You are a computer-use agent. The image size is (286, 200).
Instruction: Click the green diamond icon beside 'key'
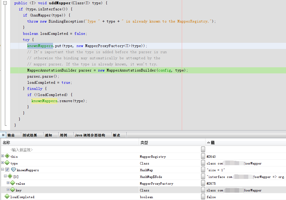[x=13, y=190]
